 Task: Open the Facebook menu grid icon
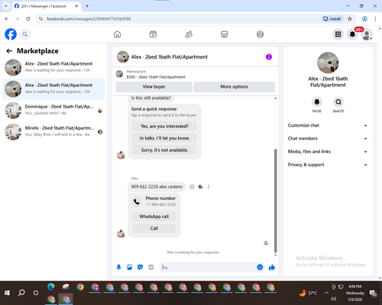338,34
